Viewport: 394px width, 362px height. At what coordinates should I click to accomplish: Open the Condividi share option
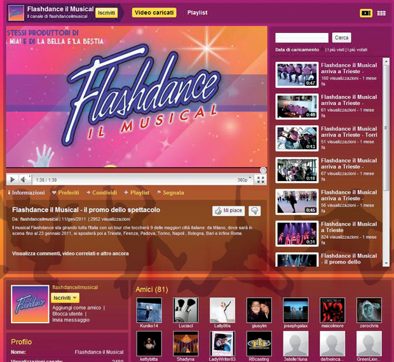pyautogui.click(x=102, y=193)
